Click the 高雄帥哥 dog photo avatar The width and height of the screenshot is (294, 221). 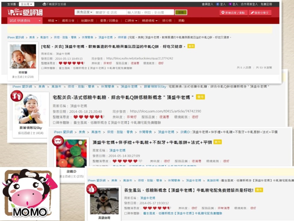[x=104, y=201]
